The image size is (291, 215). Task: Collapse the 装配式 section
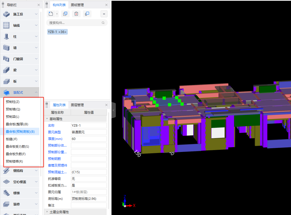[36, 93]
